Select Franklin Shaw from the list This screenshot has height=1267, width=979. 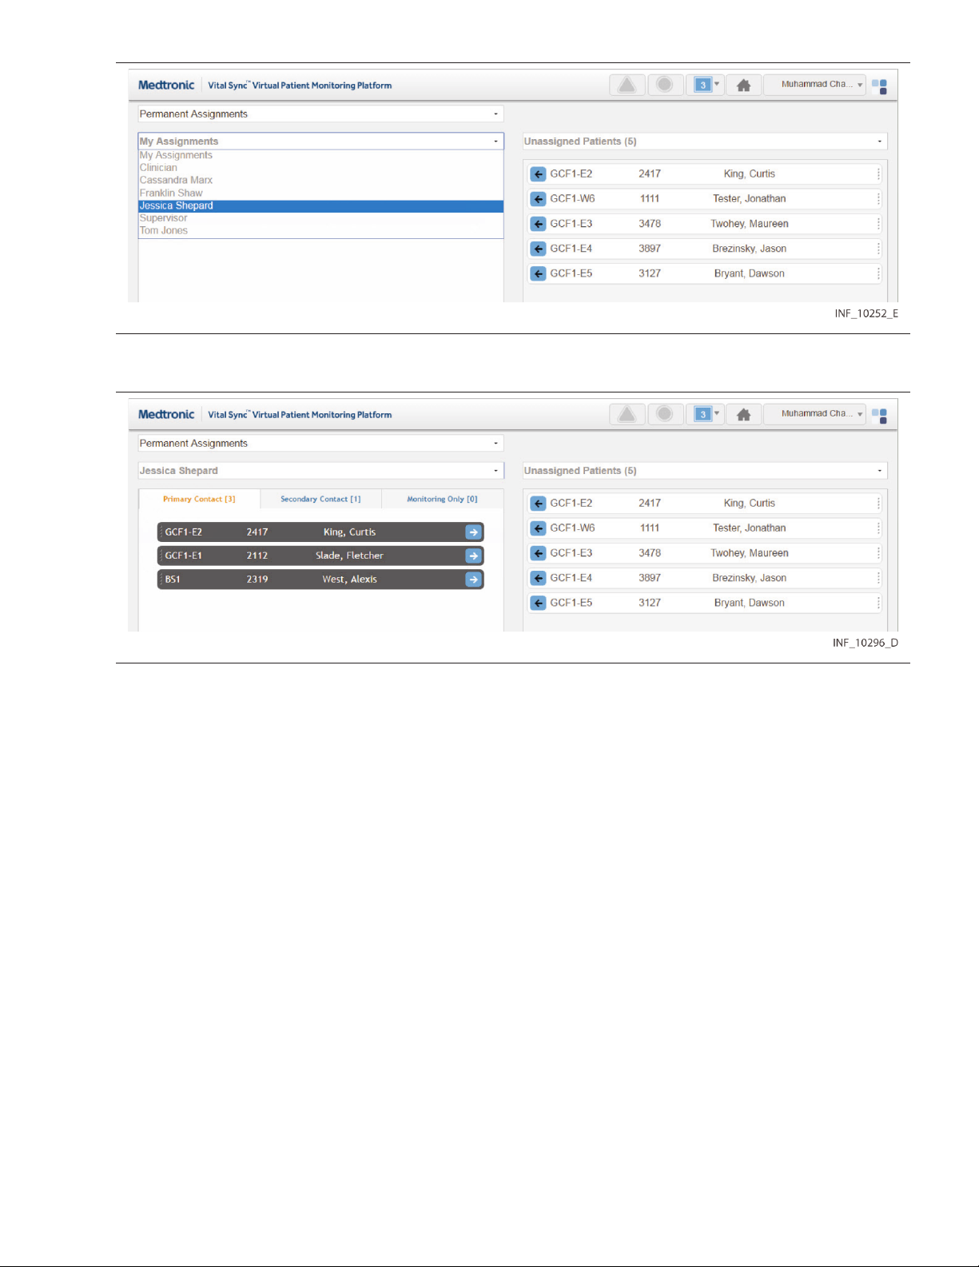click(321, 193)
